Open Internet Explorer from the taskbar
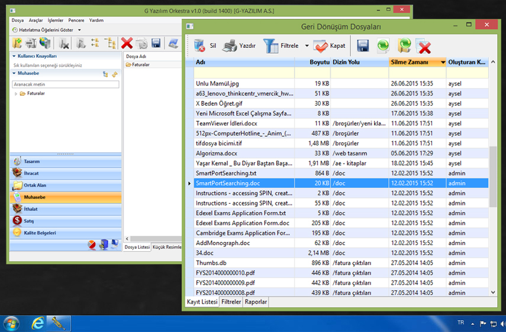 point(38,323)
